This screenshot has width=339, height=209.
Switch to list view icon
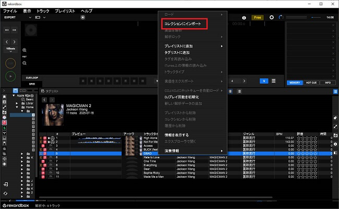(x=239, y=91)
